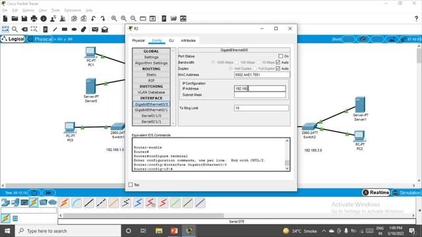Switch to the Physical tab of R3

tap(138, 41)
